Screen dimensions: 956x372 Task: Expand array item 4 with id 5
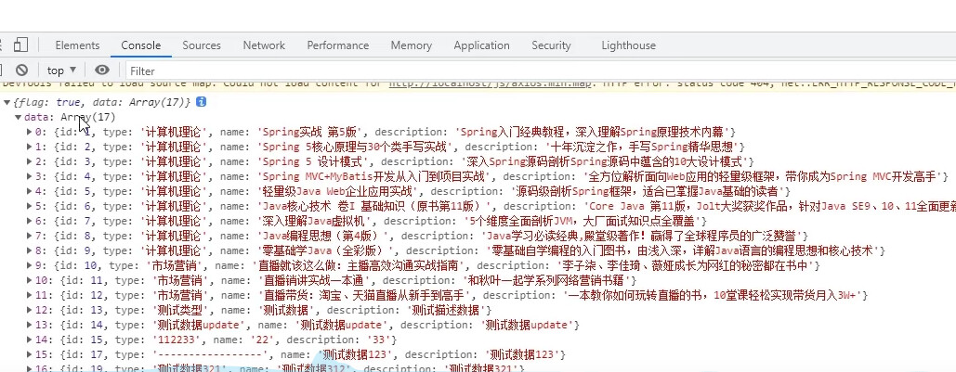30,191
